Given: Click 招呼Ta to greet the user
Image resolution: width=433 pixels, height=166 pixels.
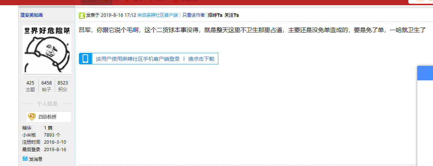Looking at the screenshot, I should [x=215, y=15].
